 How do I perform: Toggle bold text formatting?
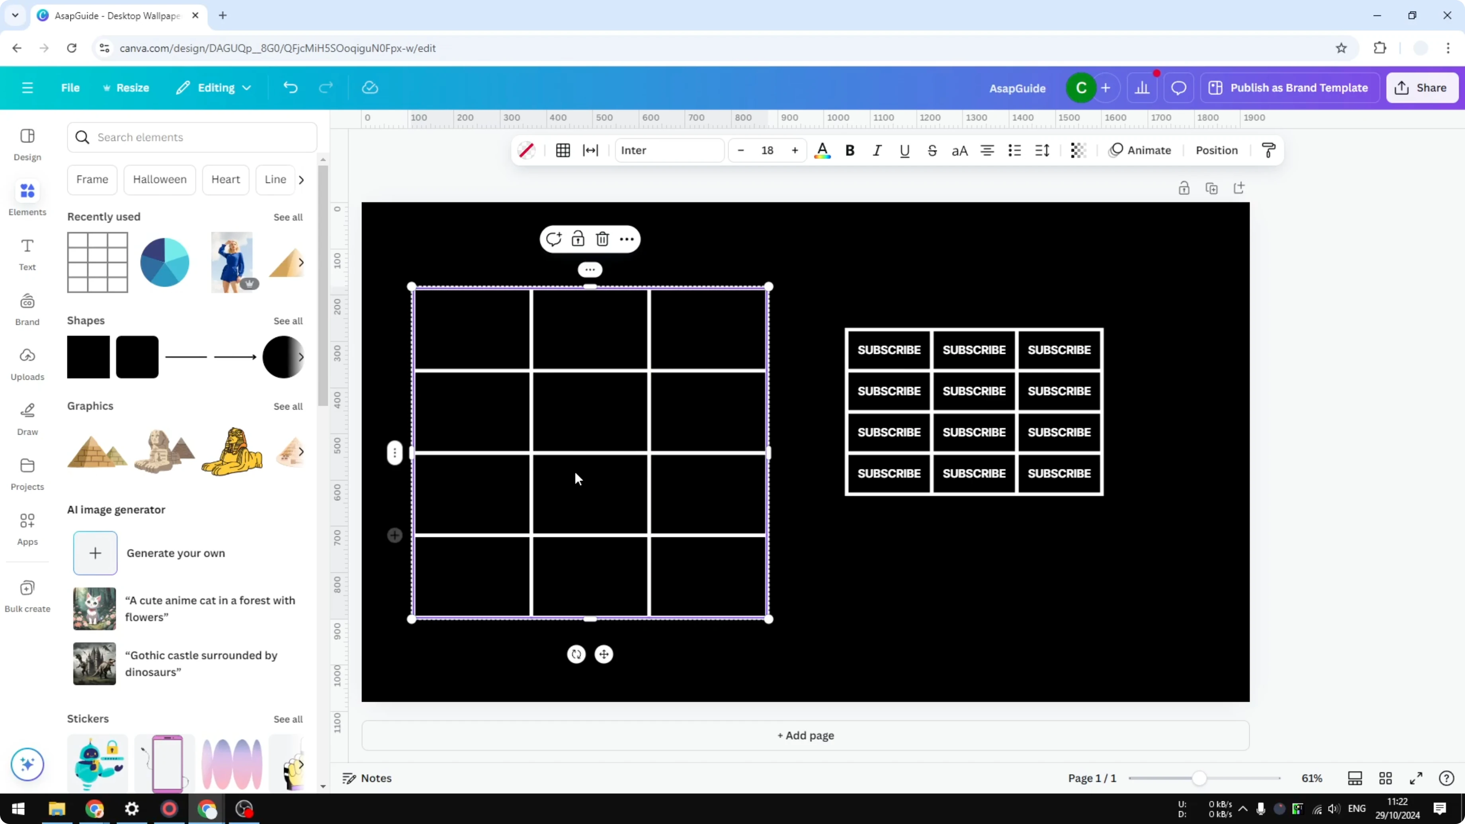tap(850, 151)
